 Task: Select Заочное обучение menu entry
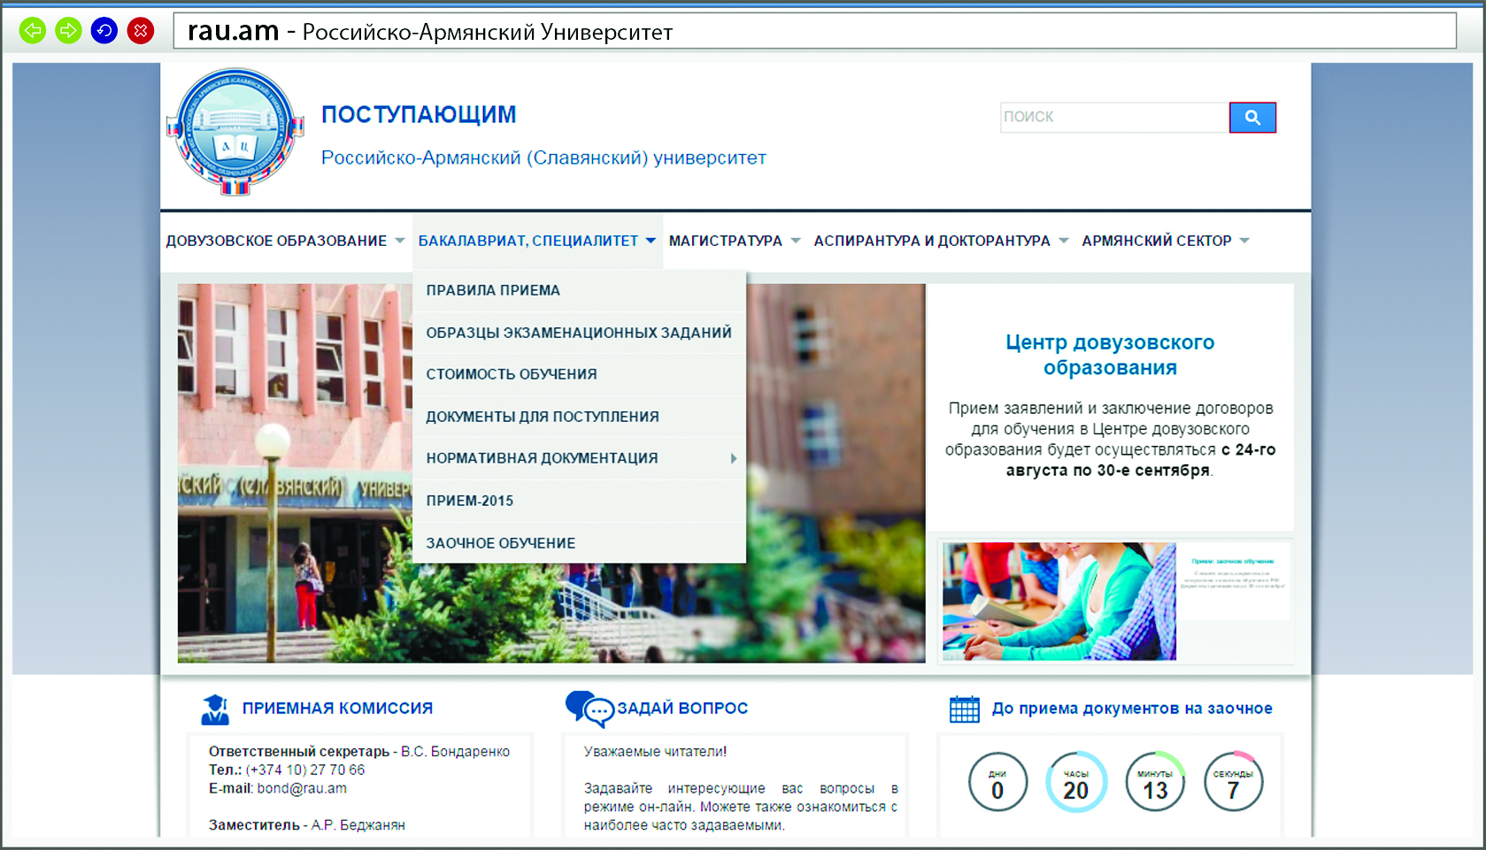[580, 543]
